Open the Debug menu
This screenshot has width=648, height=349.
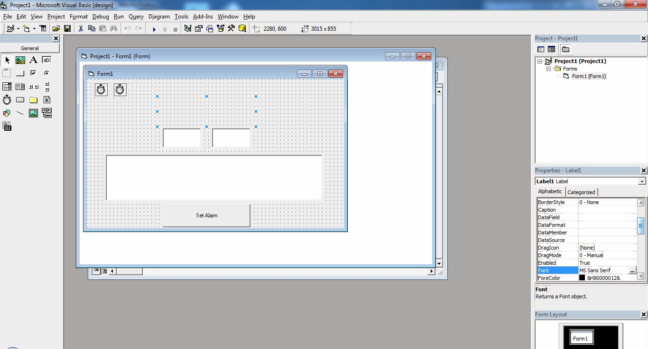(x=101, y=16)
